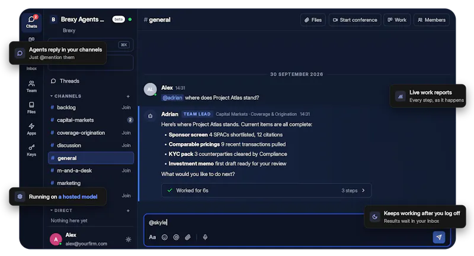This screenshot has height=256, width=474.
Task: Click the #general channel title in header
Action: click(x=157, y=20)
